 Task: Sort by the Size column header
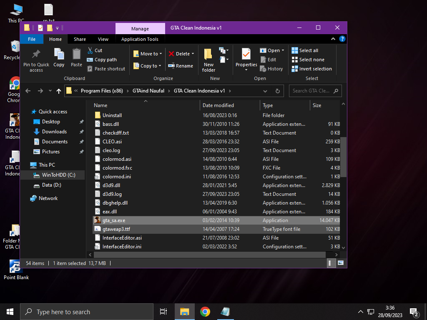coord(325,105)
